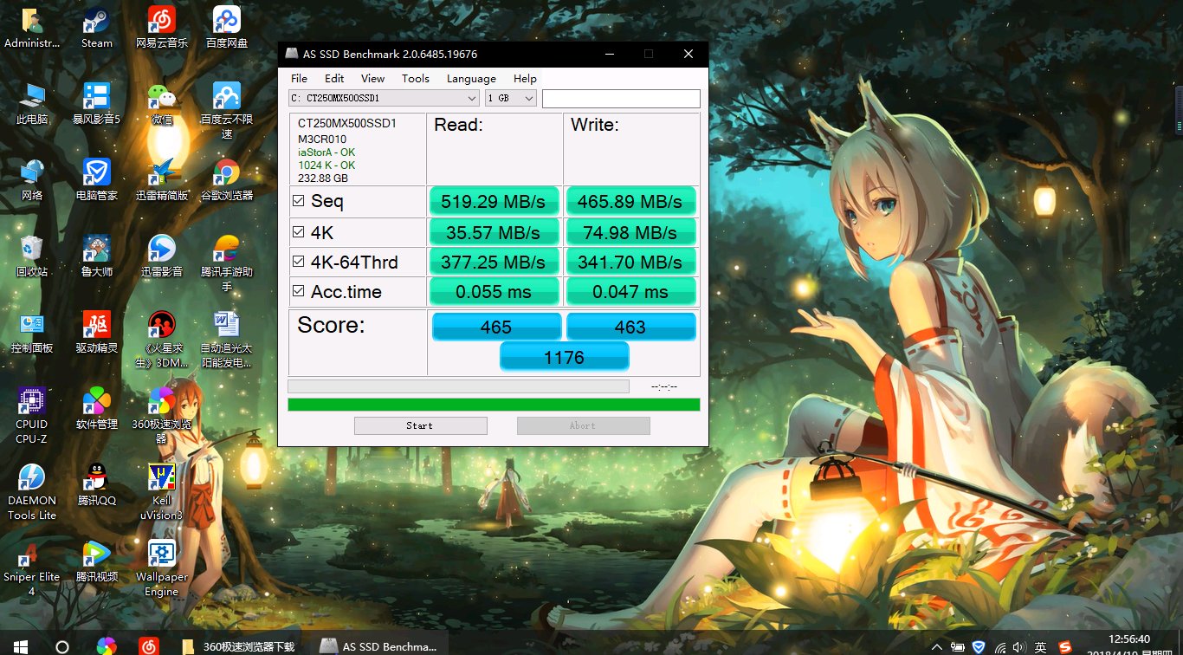Open the Help menu
This screenshot has height=655, width=1183.
tap(525, 78)
